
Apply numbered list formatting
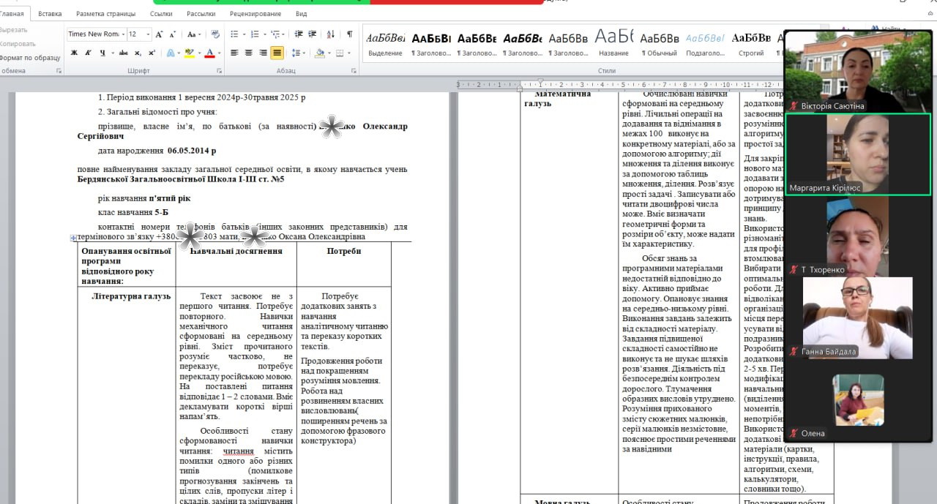point(253,34)
